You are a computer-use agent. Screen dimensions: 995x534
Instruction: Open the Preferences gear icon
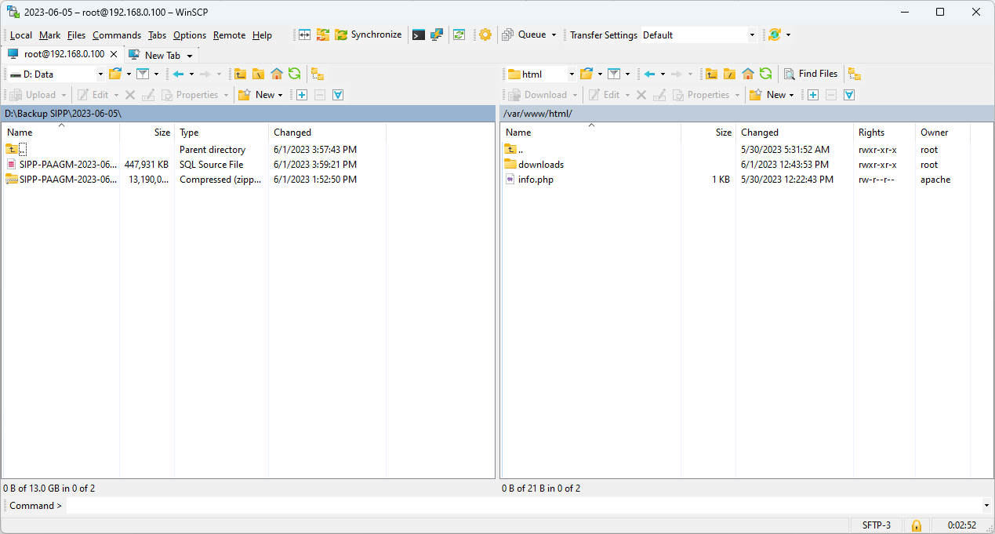pos(485,35)
